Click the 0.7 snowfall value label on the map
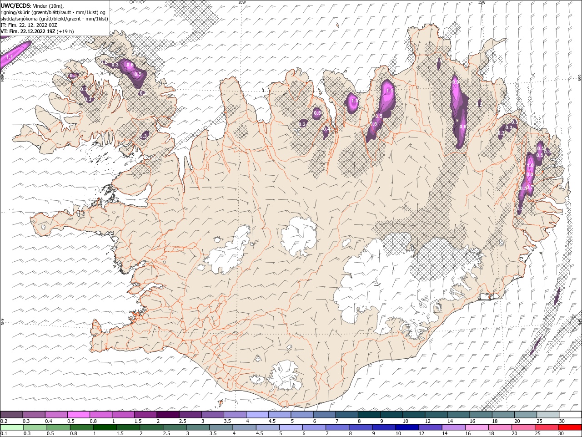Viewport: 582px width, 437px height. pyautogui.click(x=530, y=188)
